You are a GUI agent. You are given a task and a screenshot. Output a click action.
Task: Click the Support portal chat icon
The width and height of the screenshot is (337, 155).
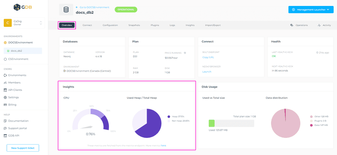(x=5, y=128)
